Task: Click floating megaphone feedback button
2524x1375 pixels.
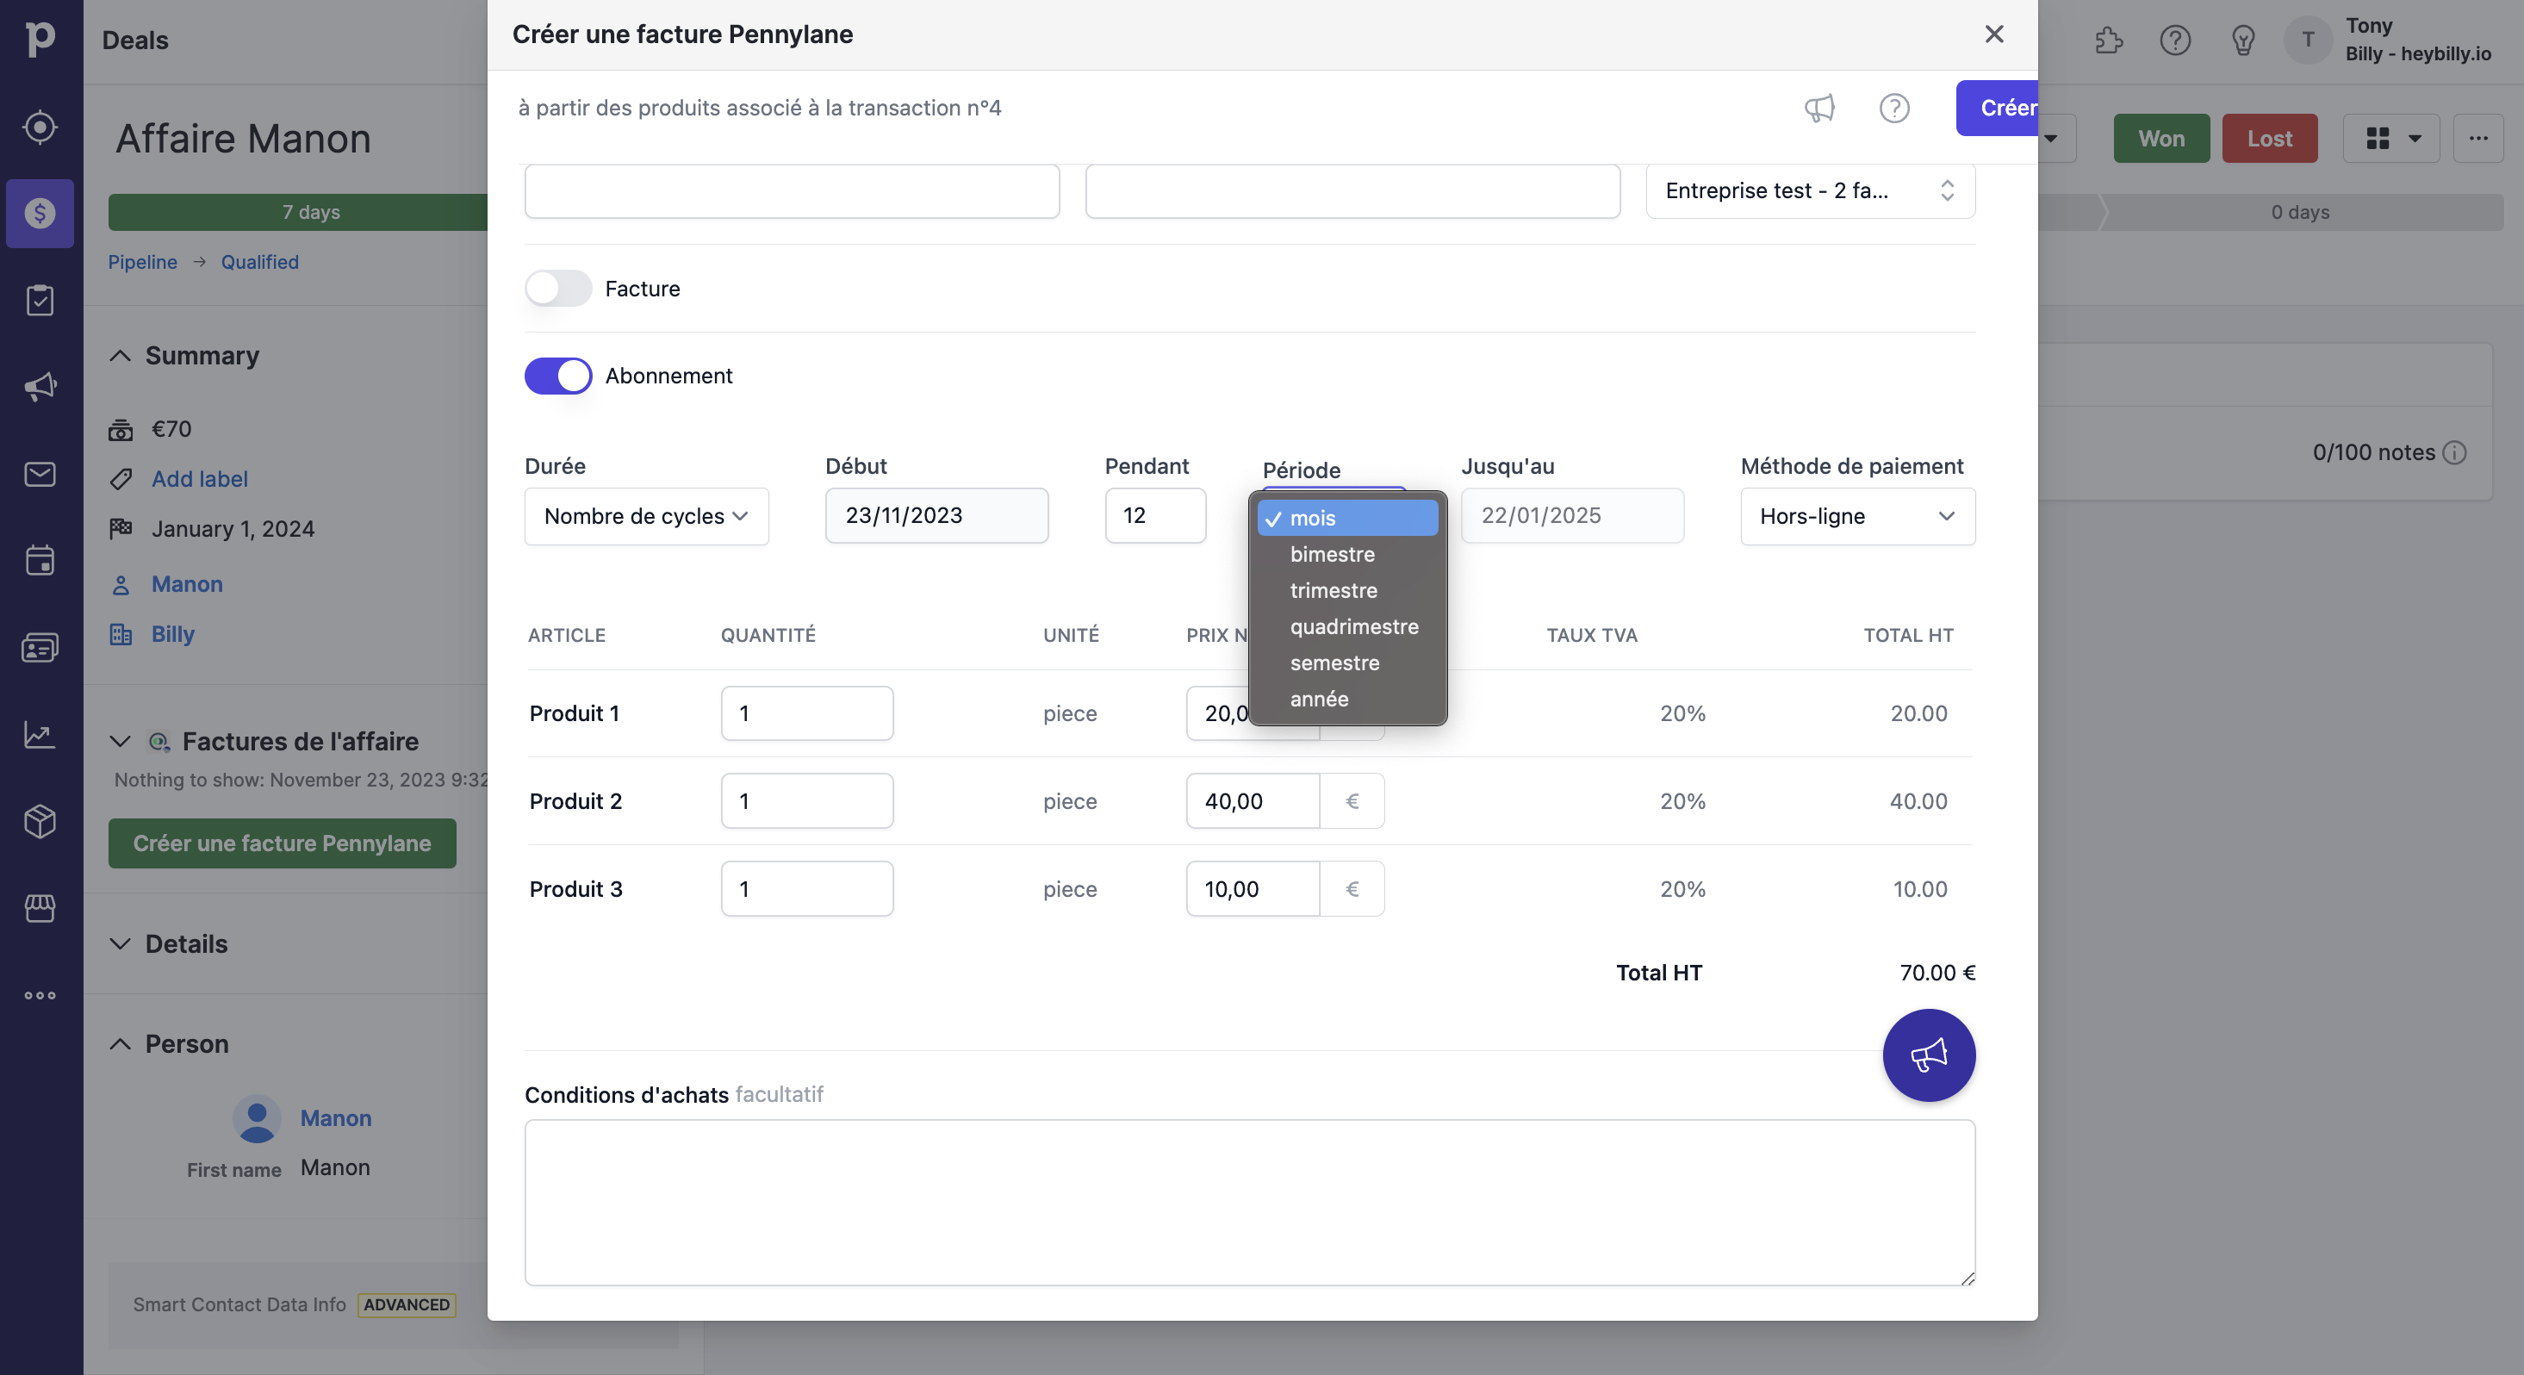Action: click(1928, 1055)
